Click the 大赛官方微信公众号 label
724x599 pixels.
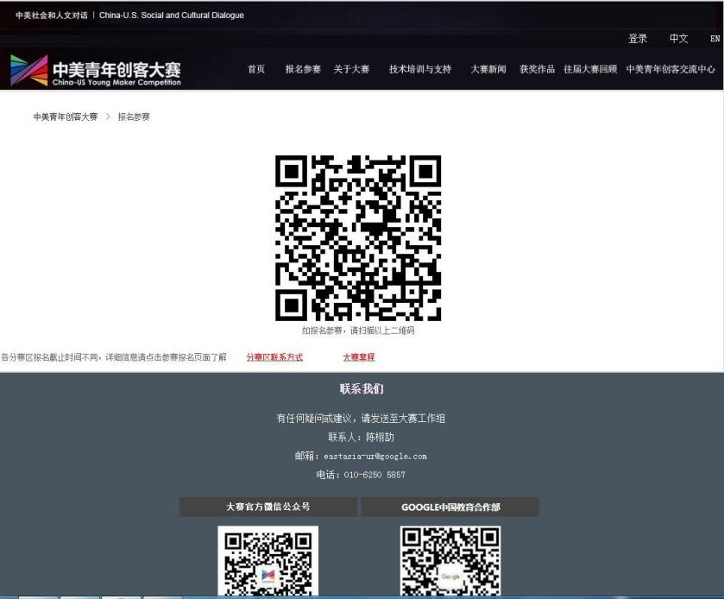[x=268, y=507]
